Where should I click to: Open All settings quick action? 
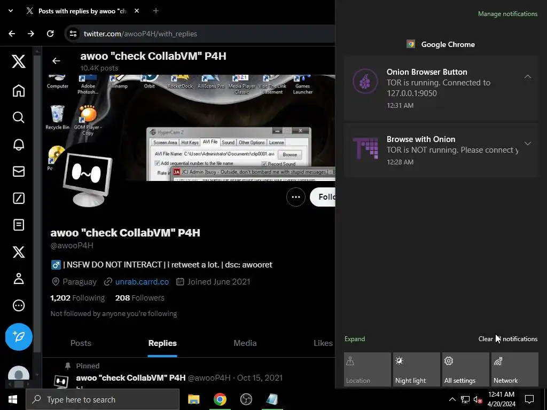pos(466,369)
